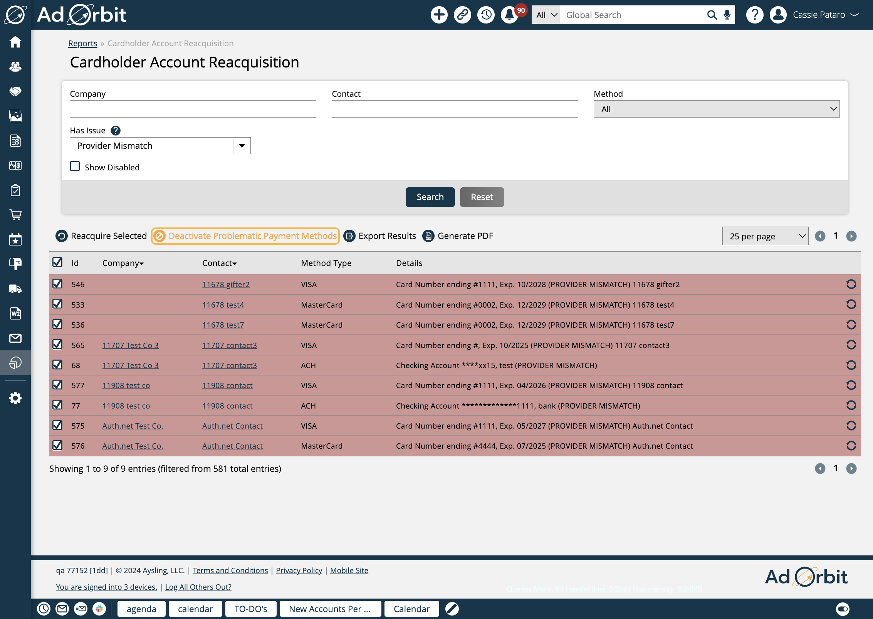Click reacquire icon for row 546
This screenshot has width=873, height=619.
click(x=851, y=284)
